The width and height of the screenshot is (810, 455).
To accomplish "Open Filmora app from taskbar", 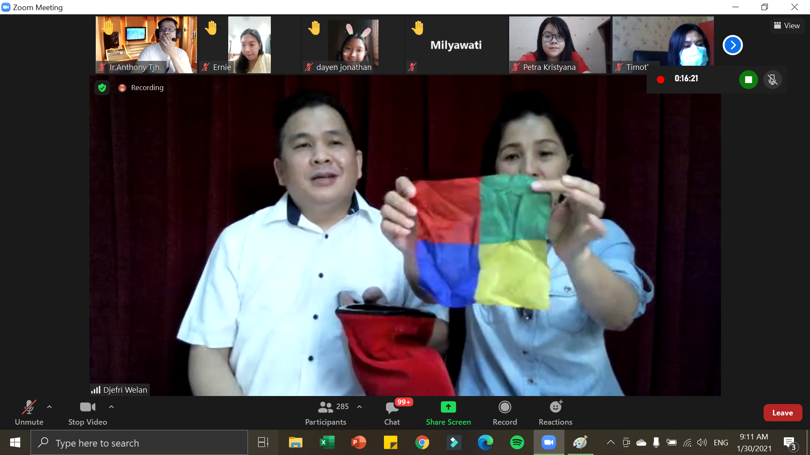I will click(454, 442).
